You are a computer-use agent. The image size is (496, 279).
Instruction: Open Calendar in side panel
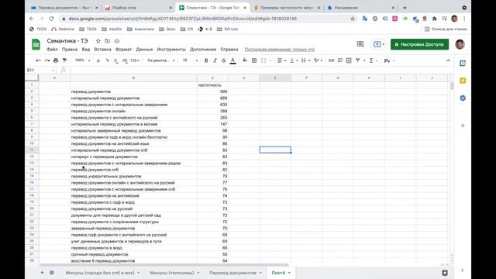[x=463, y=64]
